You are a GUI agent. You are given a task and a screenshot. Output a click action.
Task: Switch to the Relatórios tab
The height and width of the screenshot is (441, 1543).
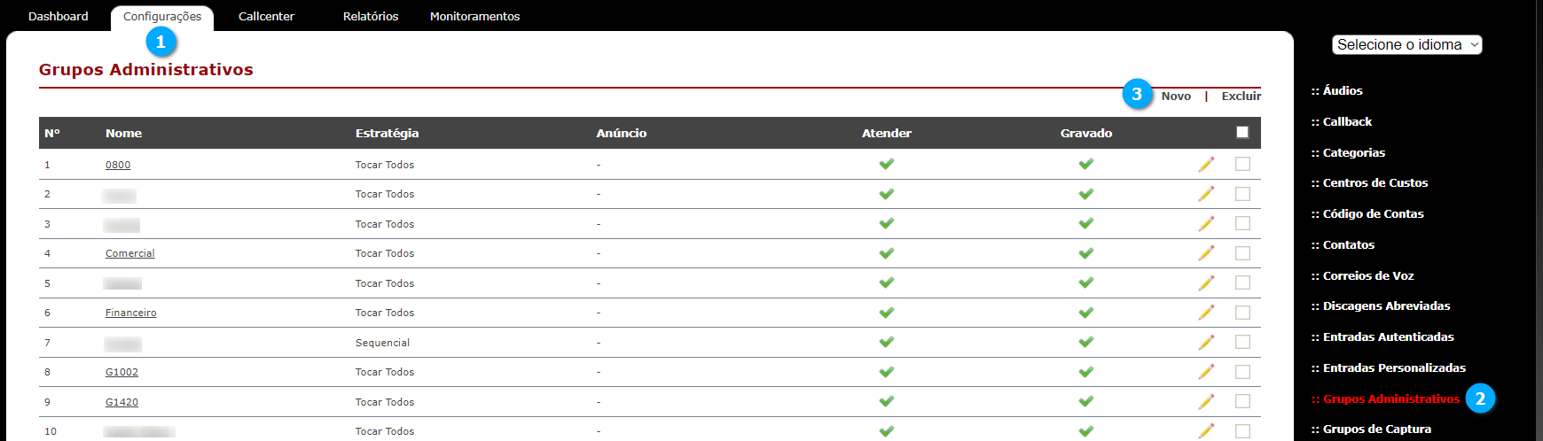coord(371,16)
